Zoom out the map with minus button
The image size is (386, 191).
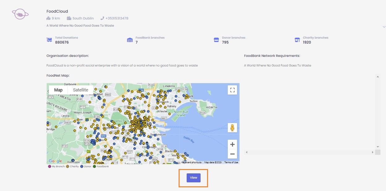232,154
